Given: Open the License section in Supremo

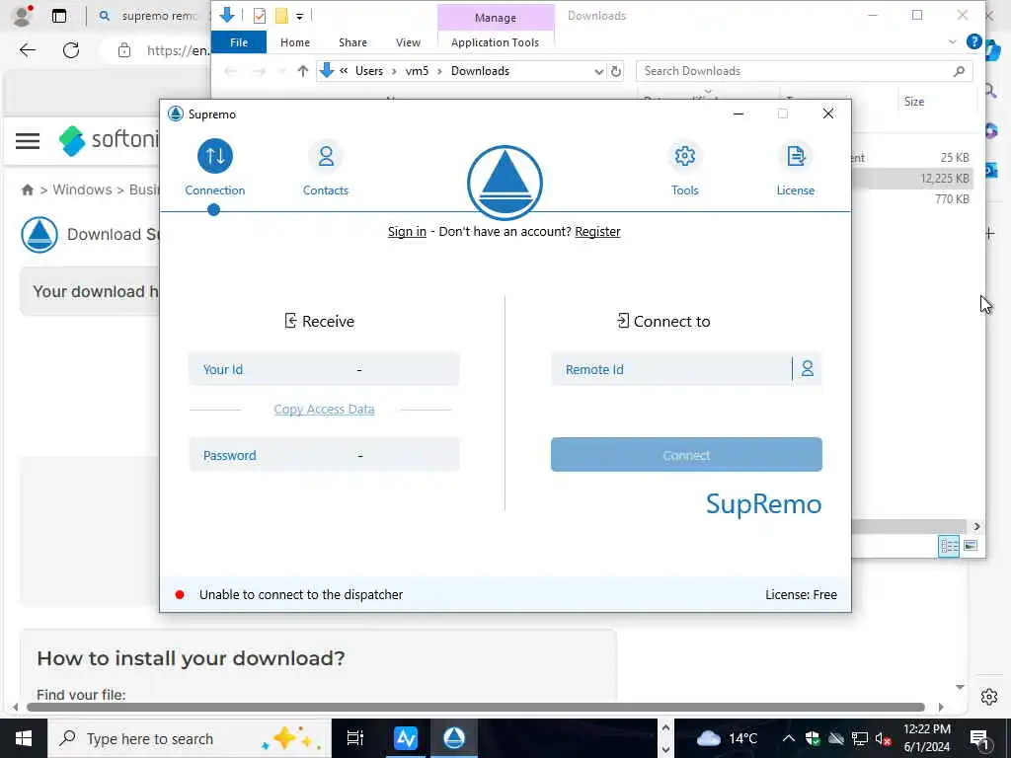Looking at the screenshot, I should pos(795,168).
